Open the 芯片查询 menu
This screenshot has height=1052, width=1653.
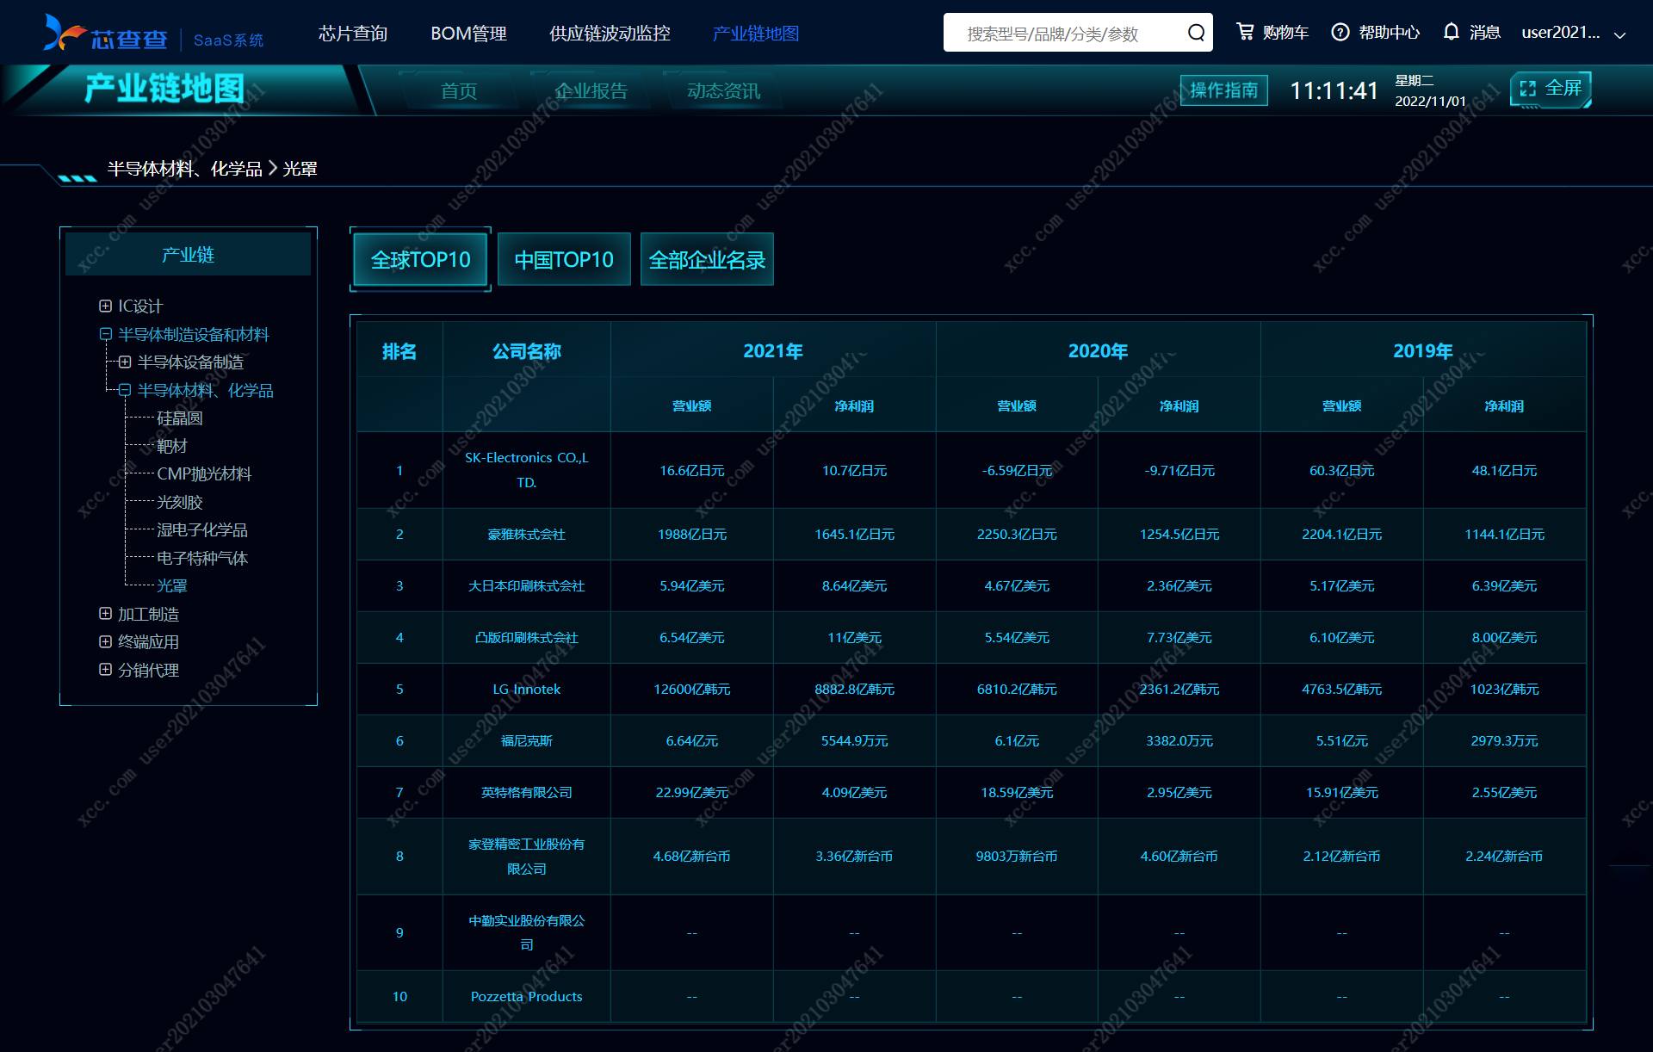[353, 34]
